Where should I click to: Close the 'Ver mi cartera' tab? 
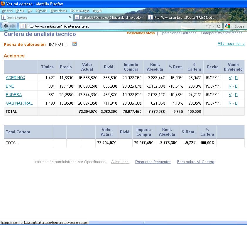pos(70,17)
